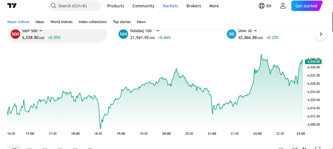The image size is (333, 149).
Task: Click the S&P 500 price 6,038.80
Action: [x=30, y=37]
